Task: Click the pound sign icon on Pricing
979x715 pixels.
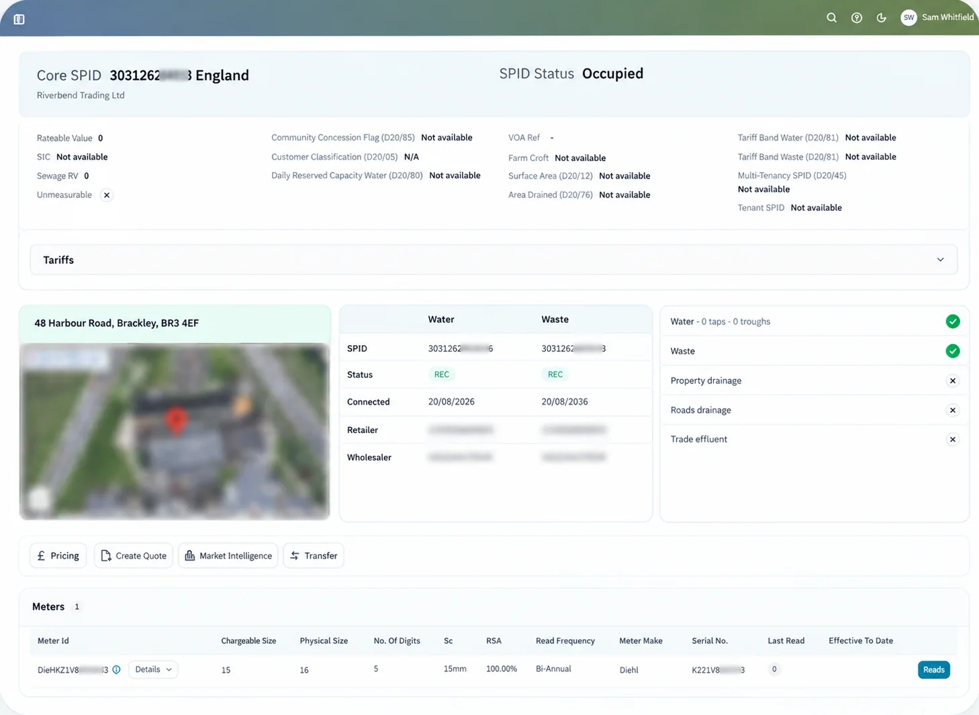Action: point(41,556)
